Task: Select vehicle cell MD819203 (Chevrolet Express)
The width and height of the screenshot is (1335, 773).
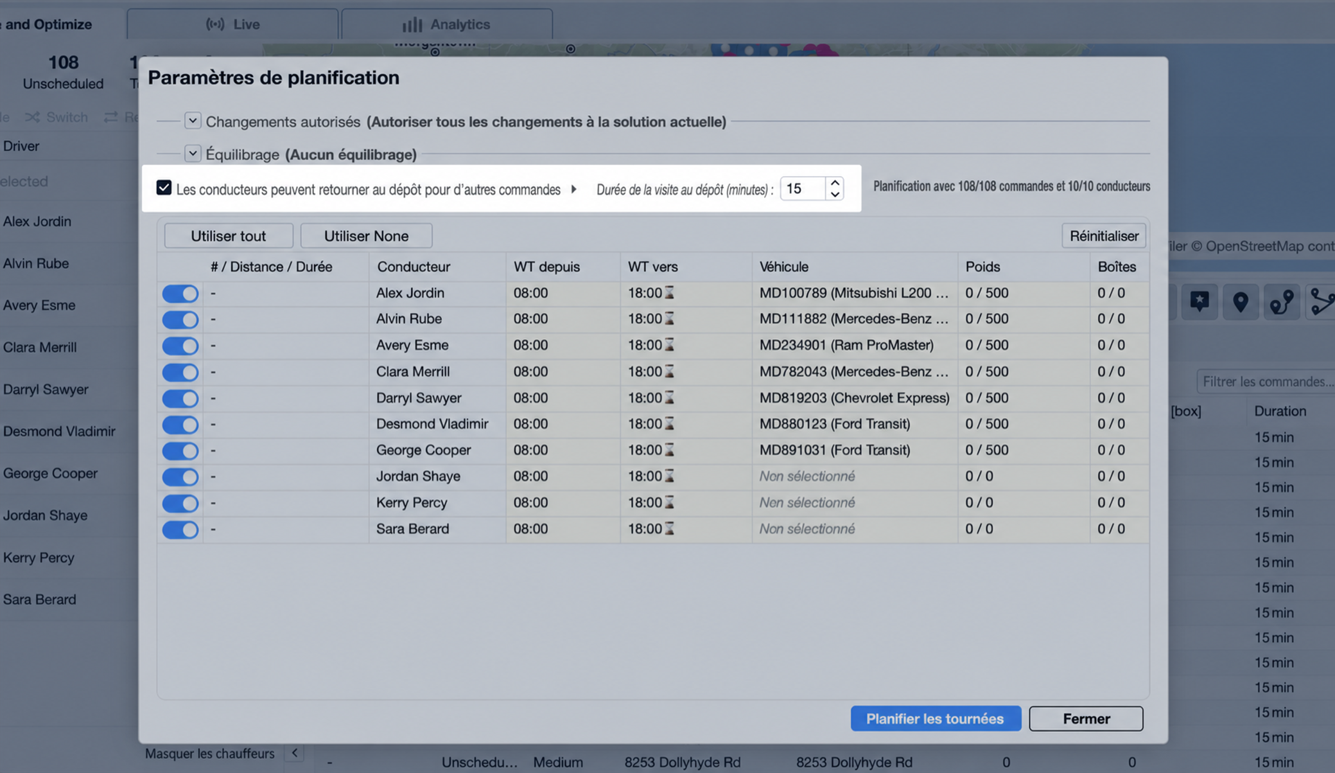Action: tap(854, 398)
